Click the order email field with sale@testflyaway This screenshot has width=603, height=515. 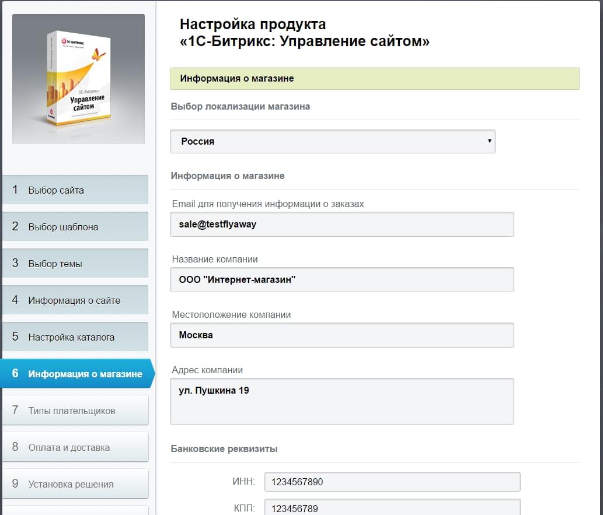[342, 225]
